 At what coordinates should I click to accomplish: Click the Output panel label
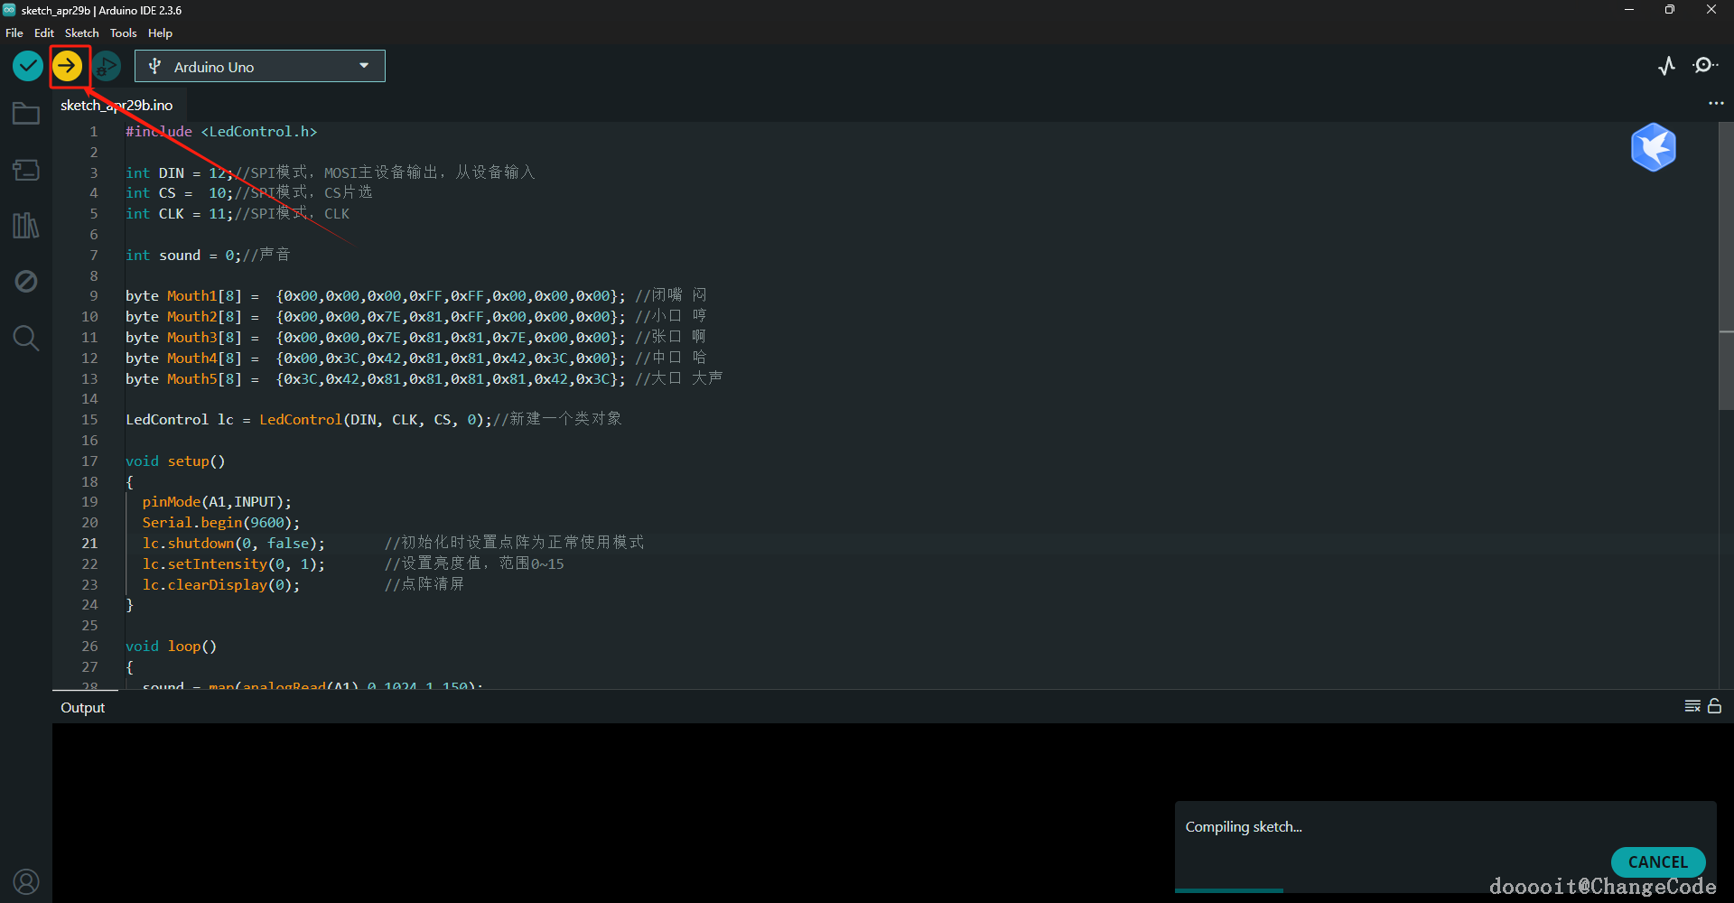(x=82, y=708)
